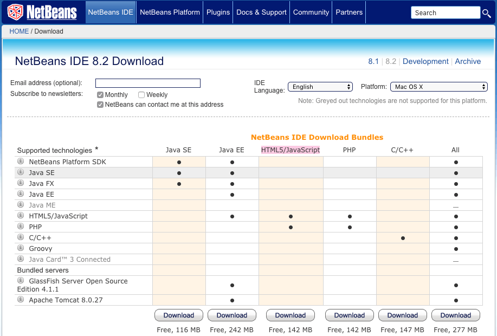Download the Java SE bundle
The width and height of the screenshot is (497, 336).
tap(179, 315)
